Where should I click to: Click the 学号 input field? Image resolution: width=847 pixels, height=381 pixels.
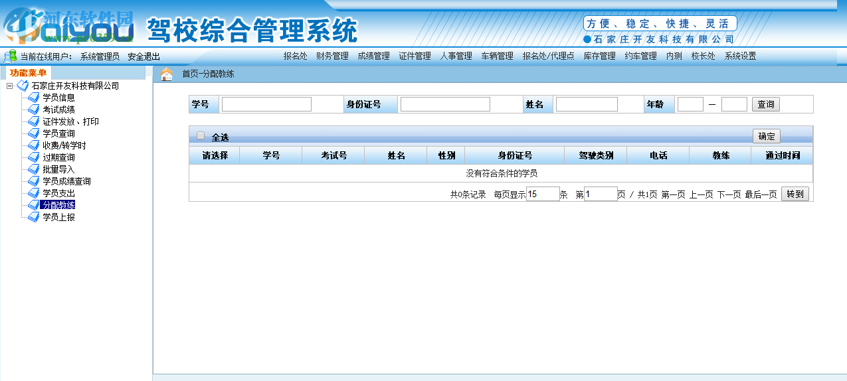coord(266,104)
